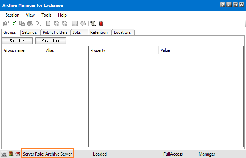Click the grayed mail envelopes icon
Viewport: 246px width, 158px height.
click(83, 24)
